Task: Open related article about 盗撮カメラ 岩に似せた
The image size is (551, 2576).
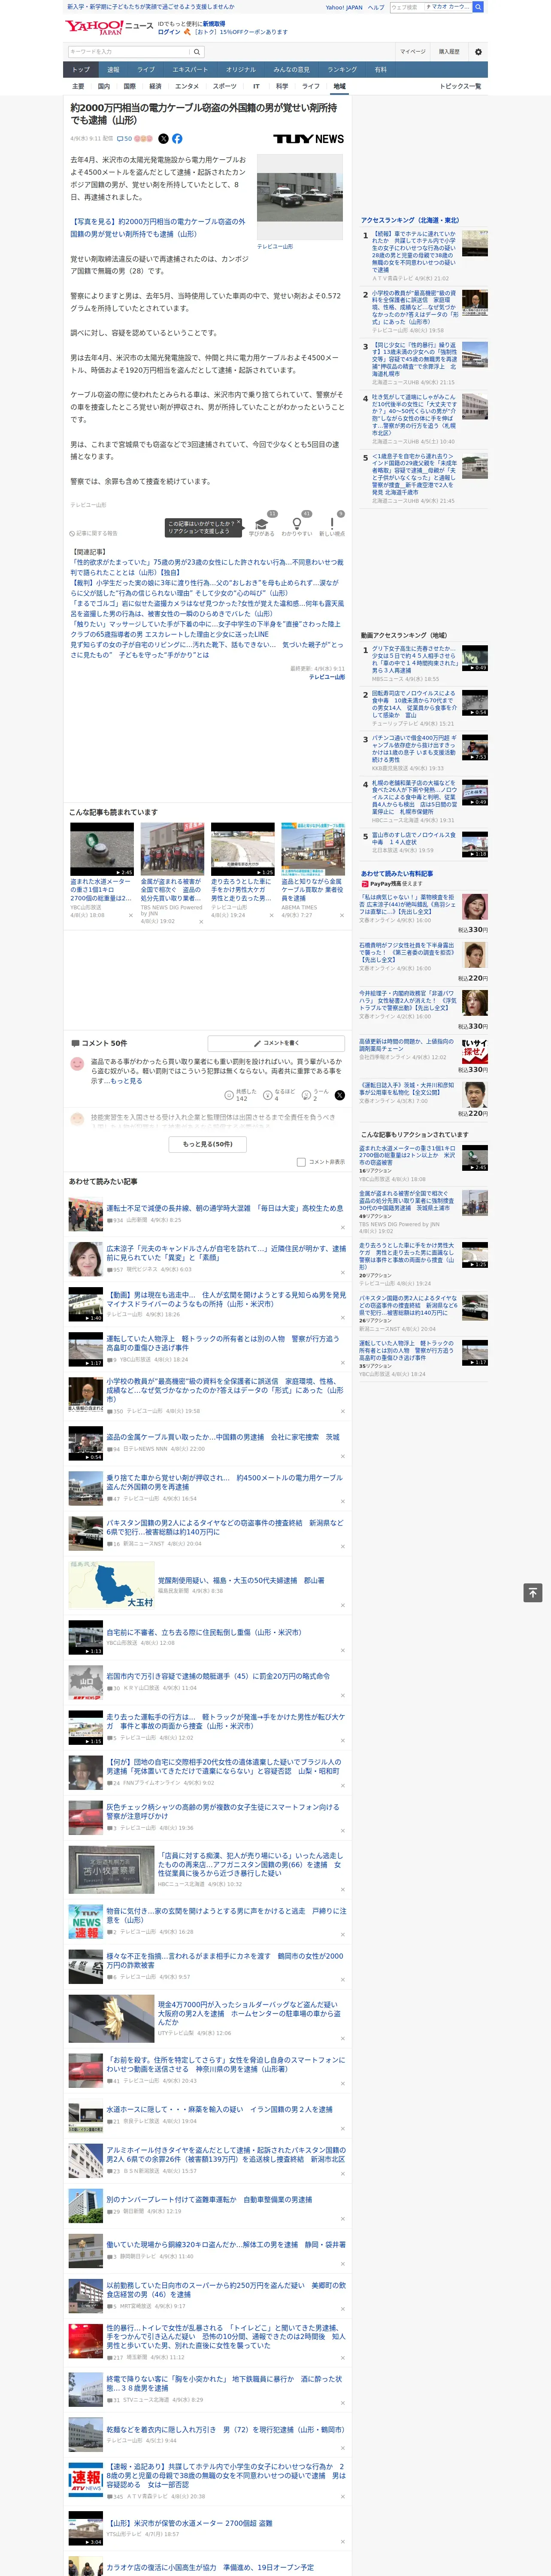Action: pyautogui.click(x=207, y=608)
